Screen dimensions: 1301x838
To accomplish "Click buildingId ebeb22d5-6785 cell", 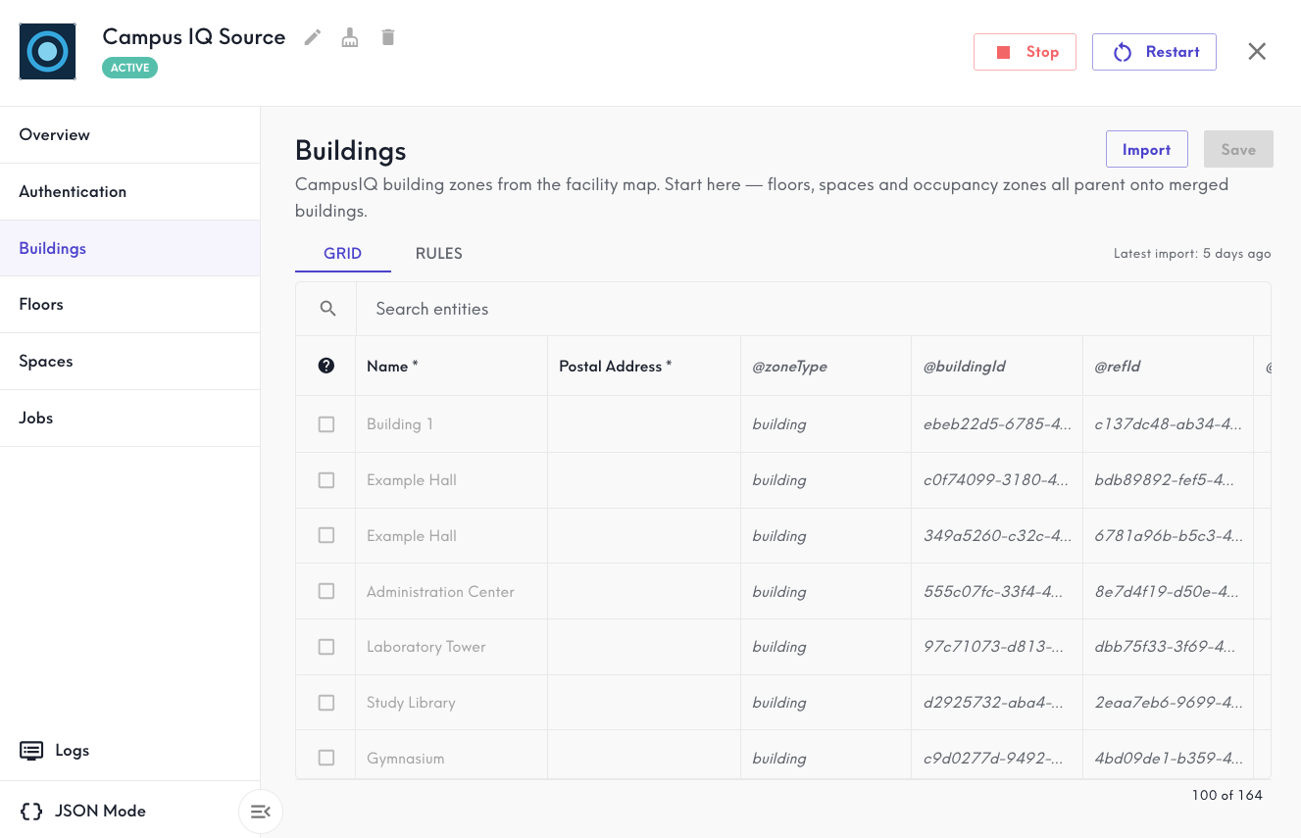I will coord(997,424).
